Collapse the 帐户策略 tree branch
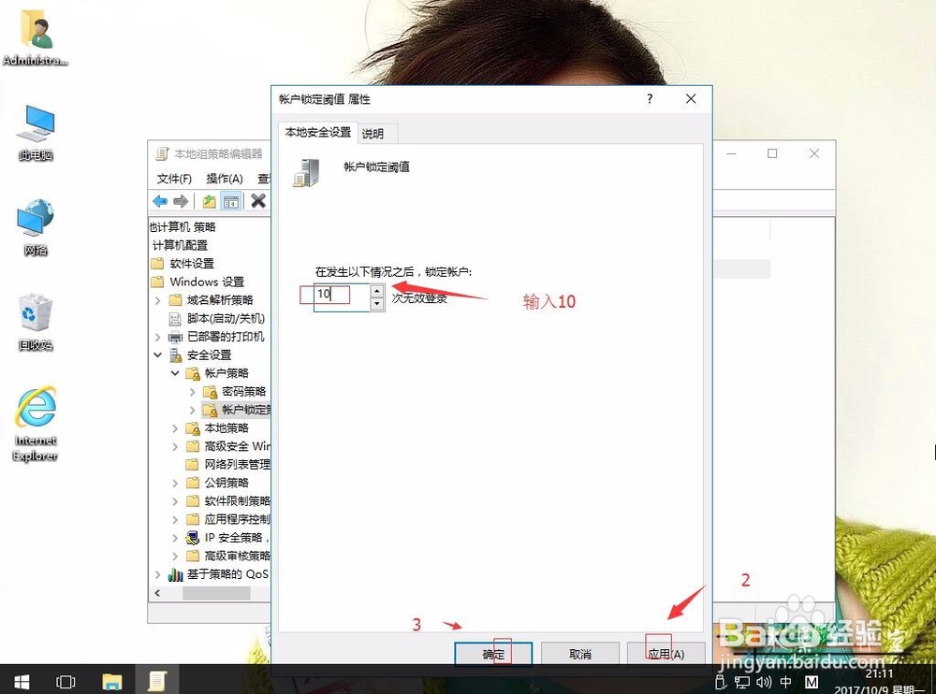936x694 pixels. [173, 372]
